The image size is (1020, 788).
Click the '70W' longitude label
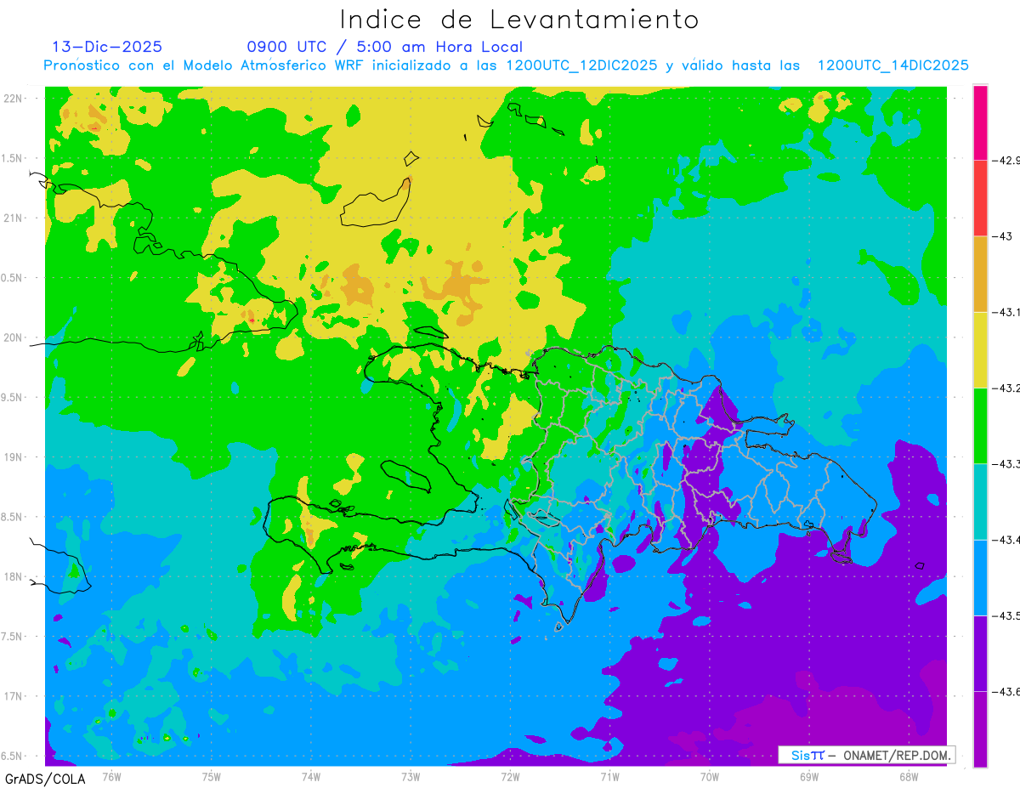click(x=710, y=777)
